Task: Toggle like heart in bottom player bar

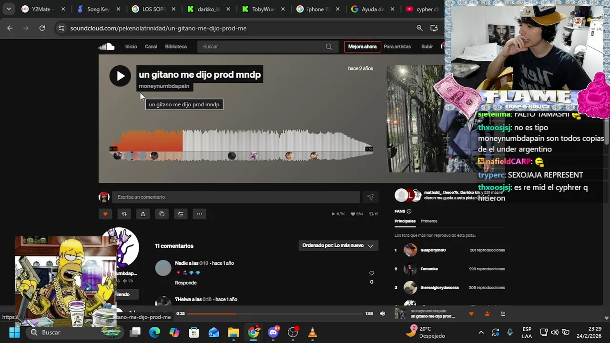Action: [x=471, y=313]
